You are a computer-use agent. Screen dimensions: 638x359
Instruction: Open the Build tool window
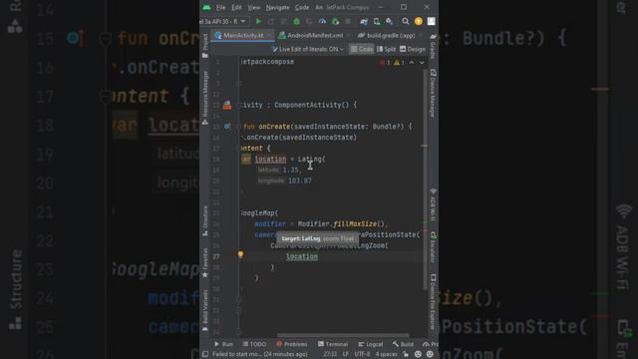tap(403, 344)
